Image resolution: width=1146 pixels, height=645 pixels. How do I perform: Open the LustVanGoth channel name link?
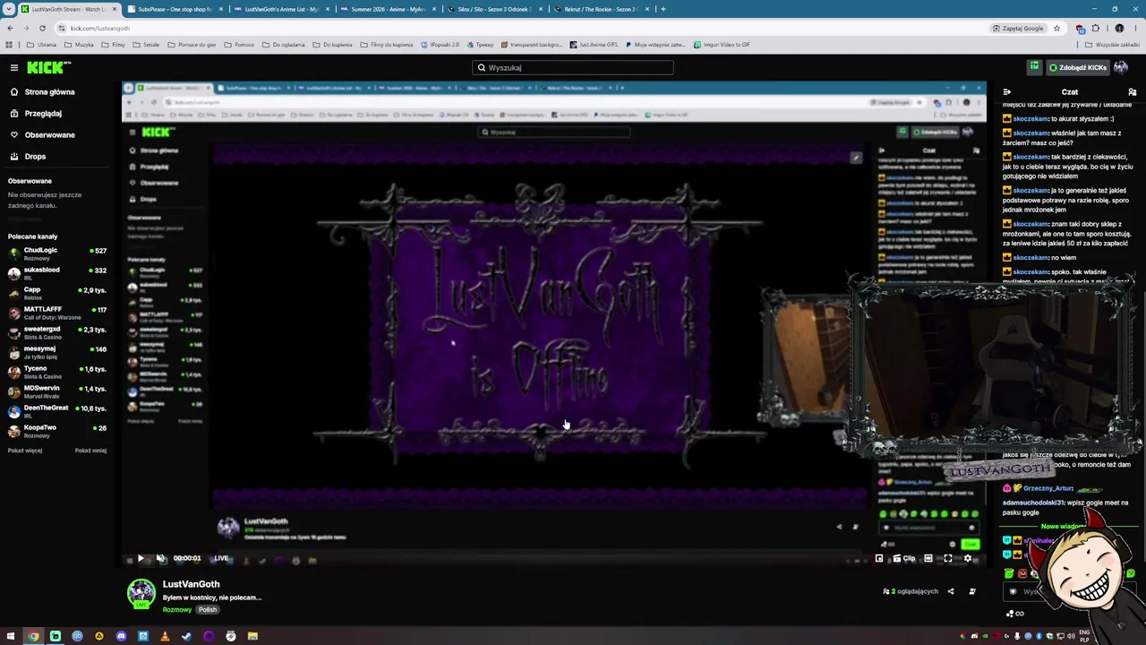pos(191,584)
